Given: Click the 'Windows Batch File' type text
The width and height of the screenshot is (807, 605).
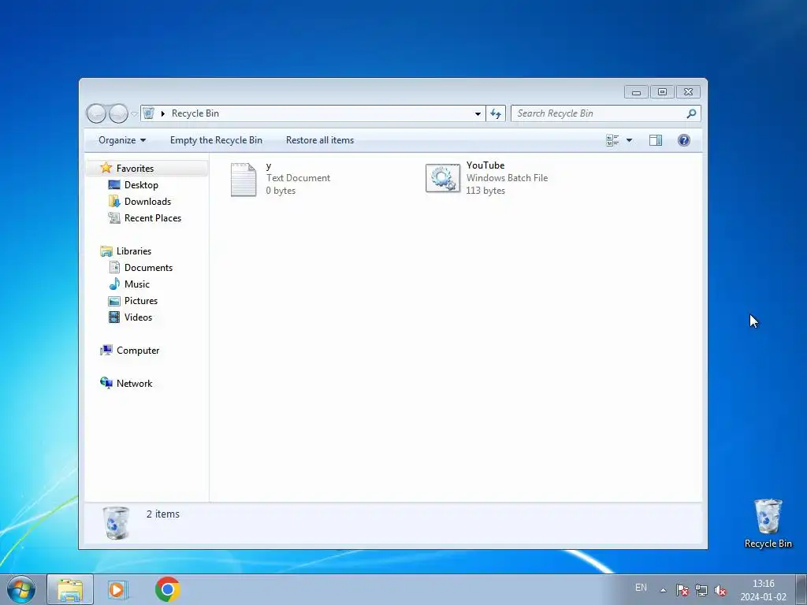Looking at the screenshot, I should click(507, 178).
